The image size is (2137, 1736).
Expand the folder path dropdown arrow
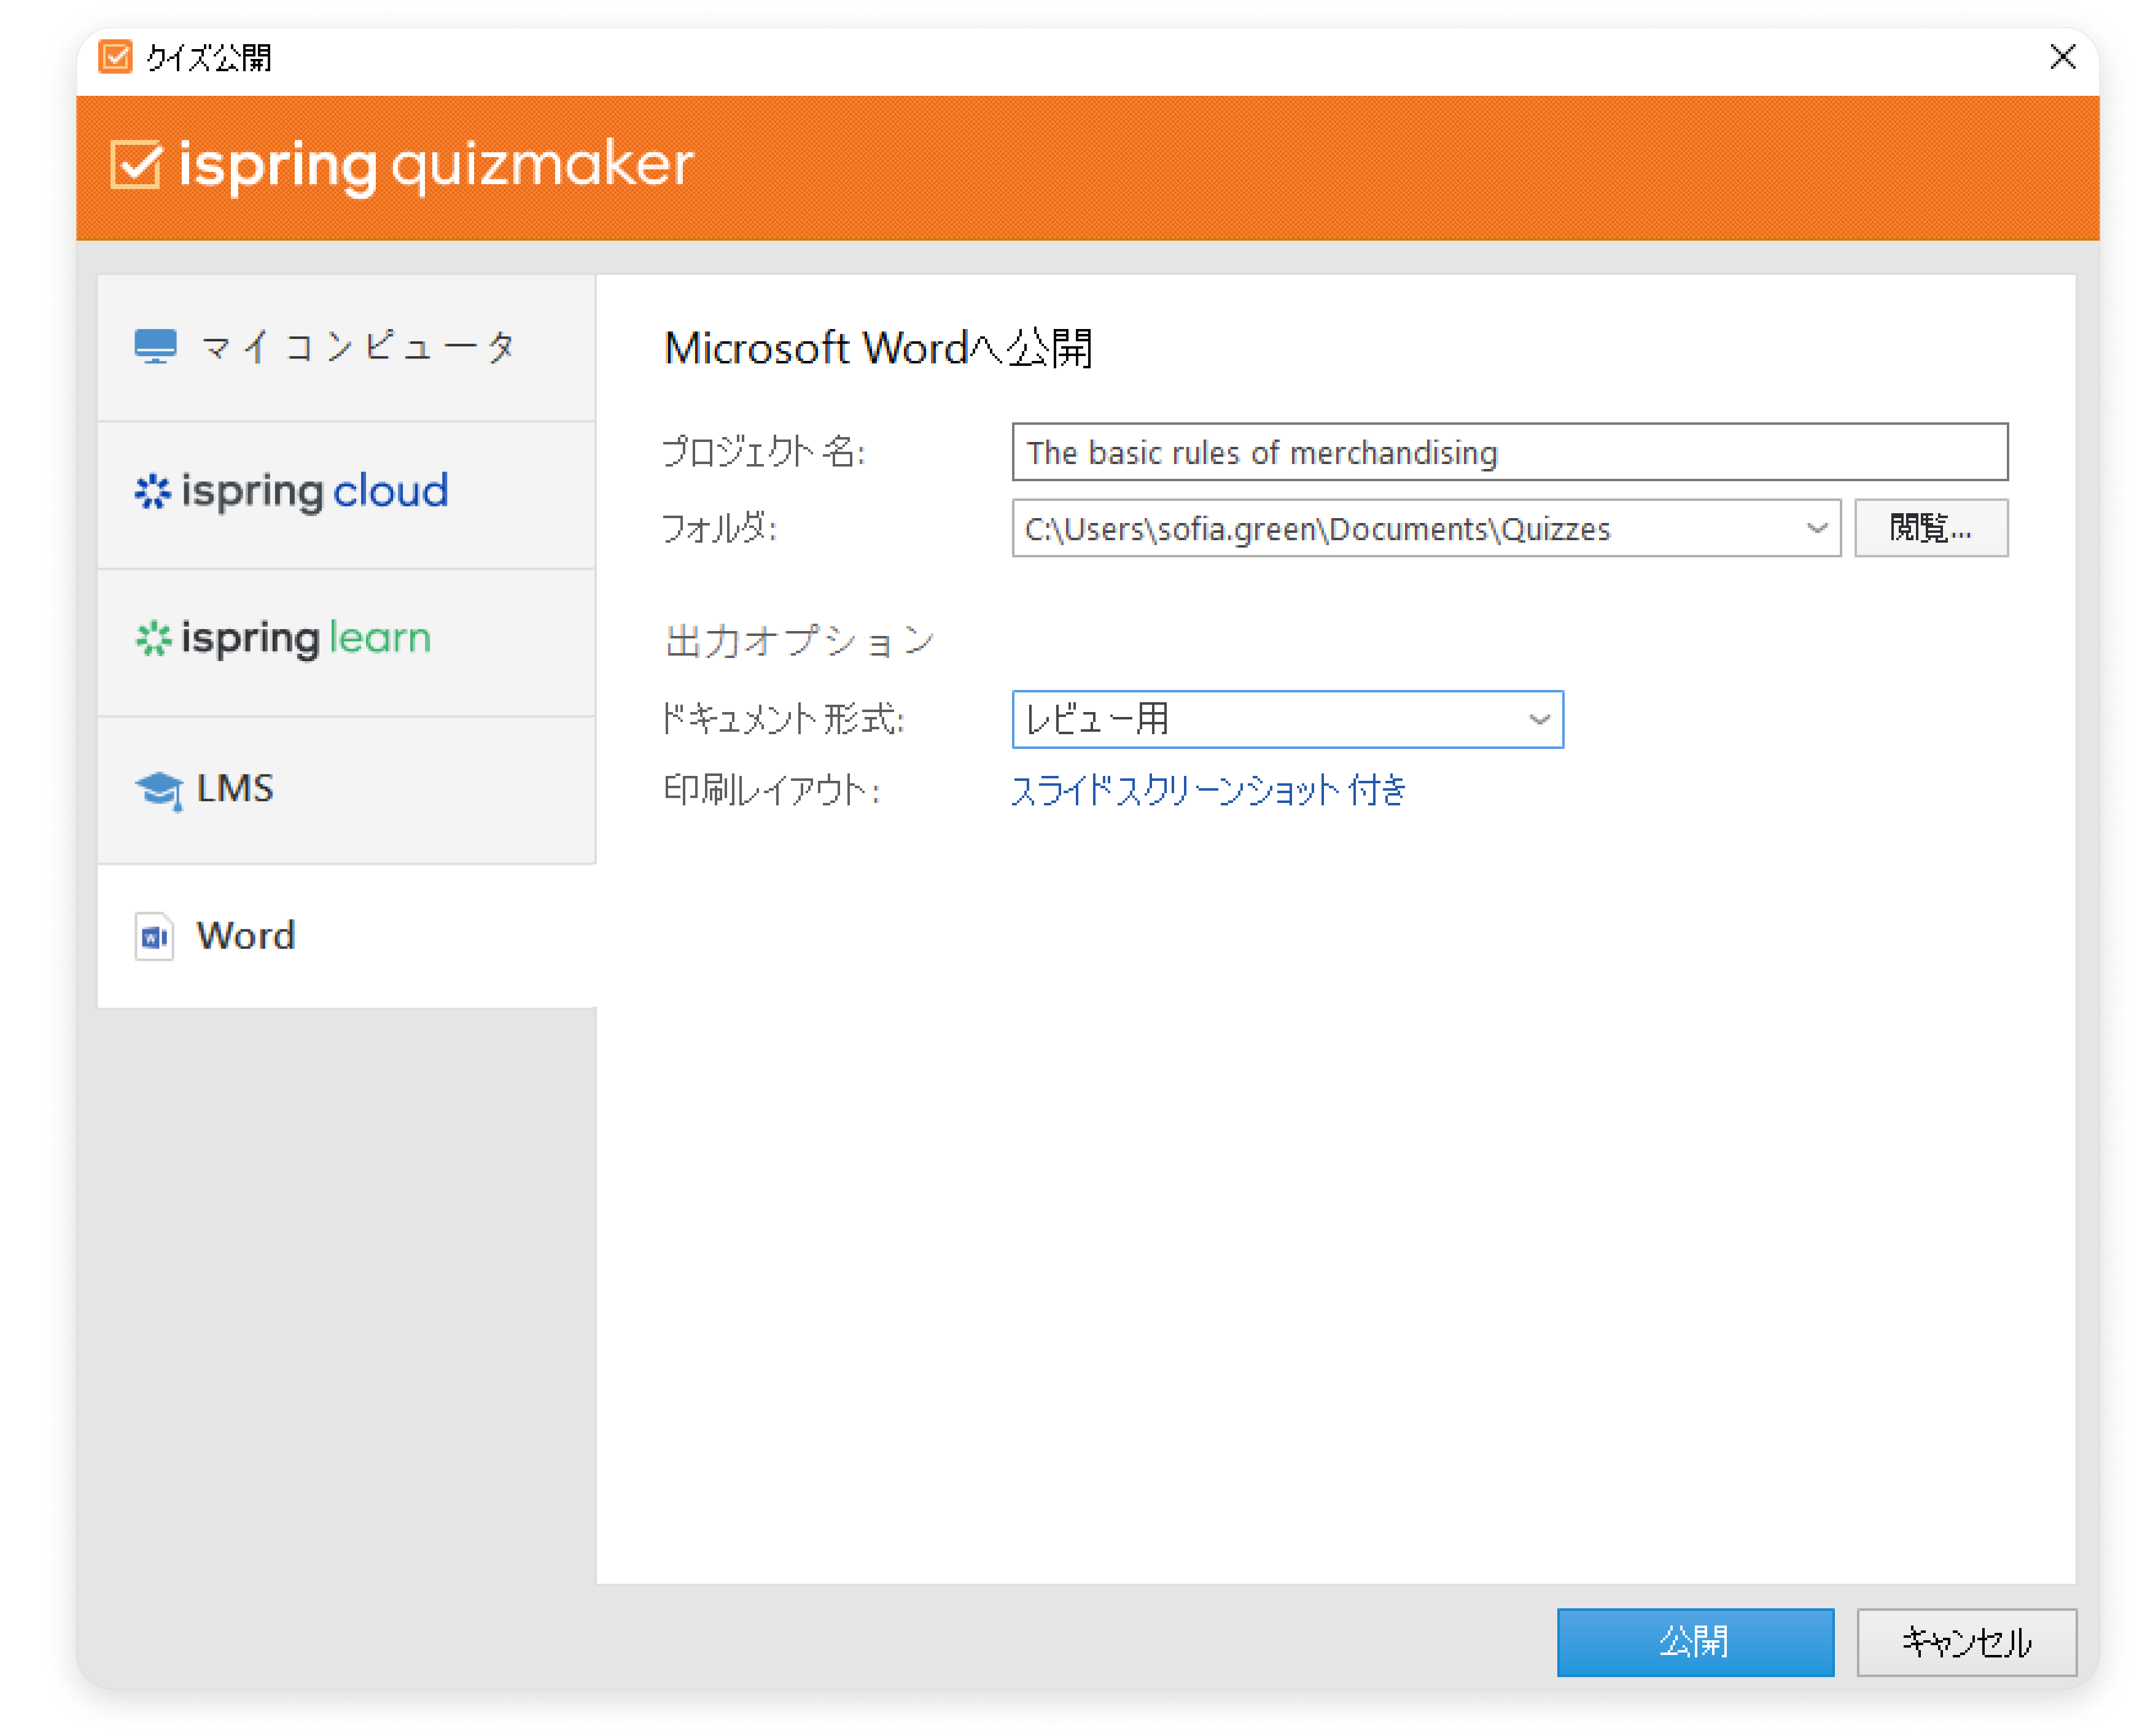tap(1817, 528)
